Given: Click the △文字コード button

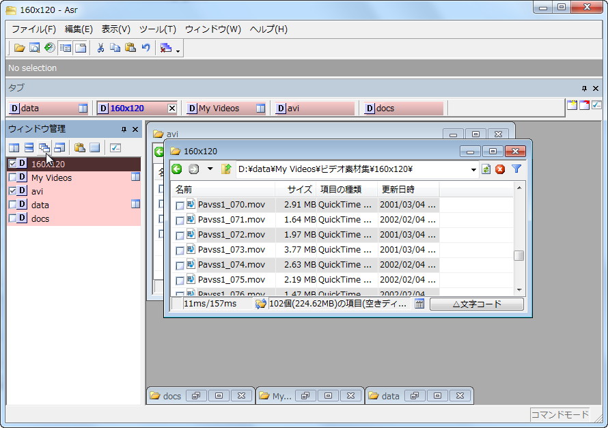Looking at the screenshot, I should (477, 304).
